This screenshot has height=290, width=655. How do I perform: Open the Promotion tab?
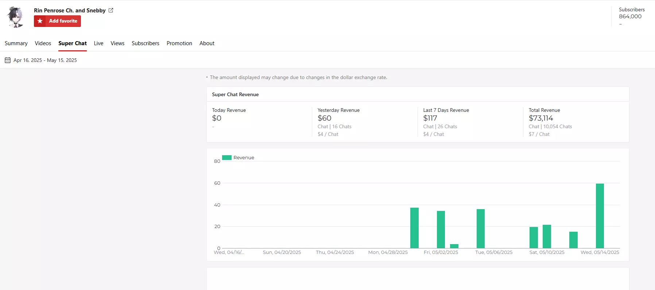pos(179,43)
